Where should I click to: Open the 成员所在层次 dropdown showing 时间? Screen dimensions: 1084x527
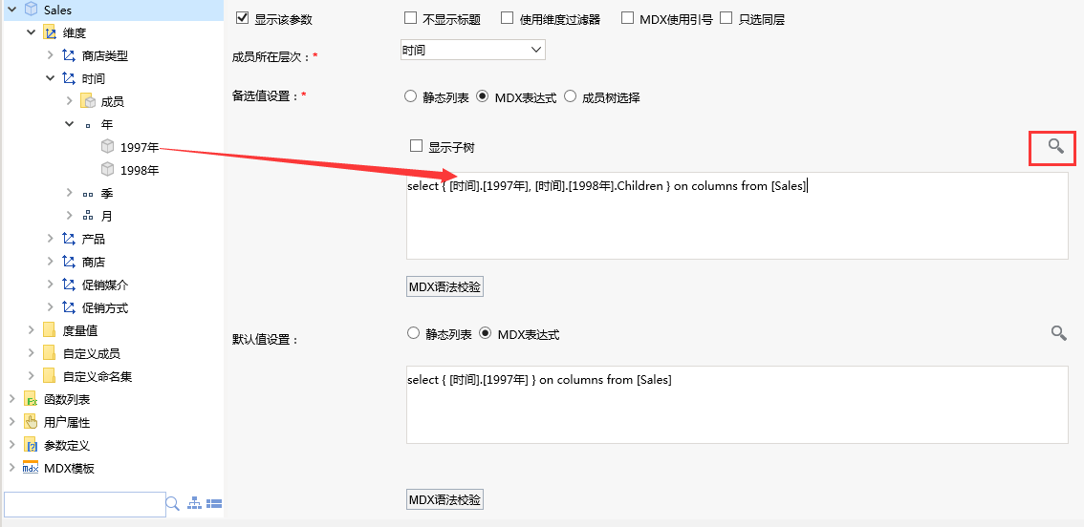473,50
